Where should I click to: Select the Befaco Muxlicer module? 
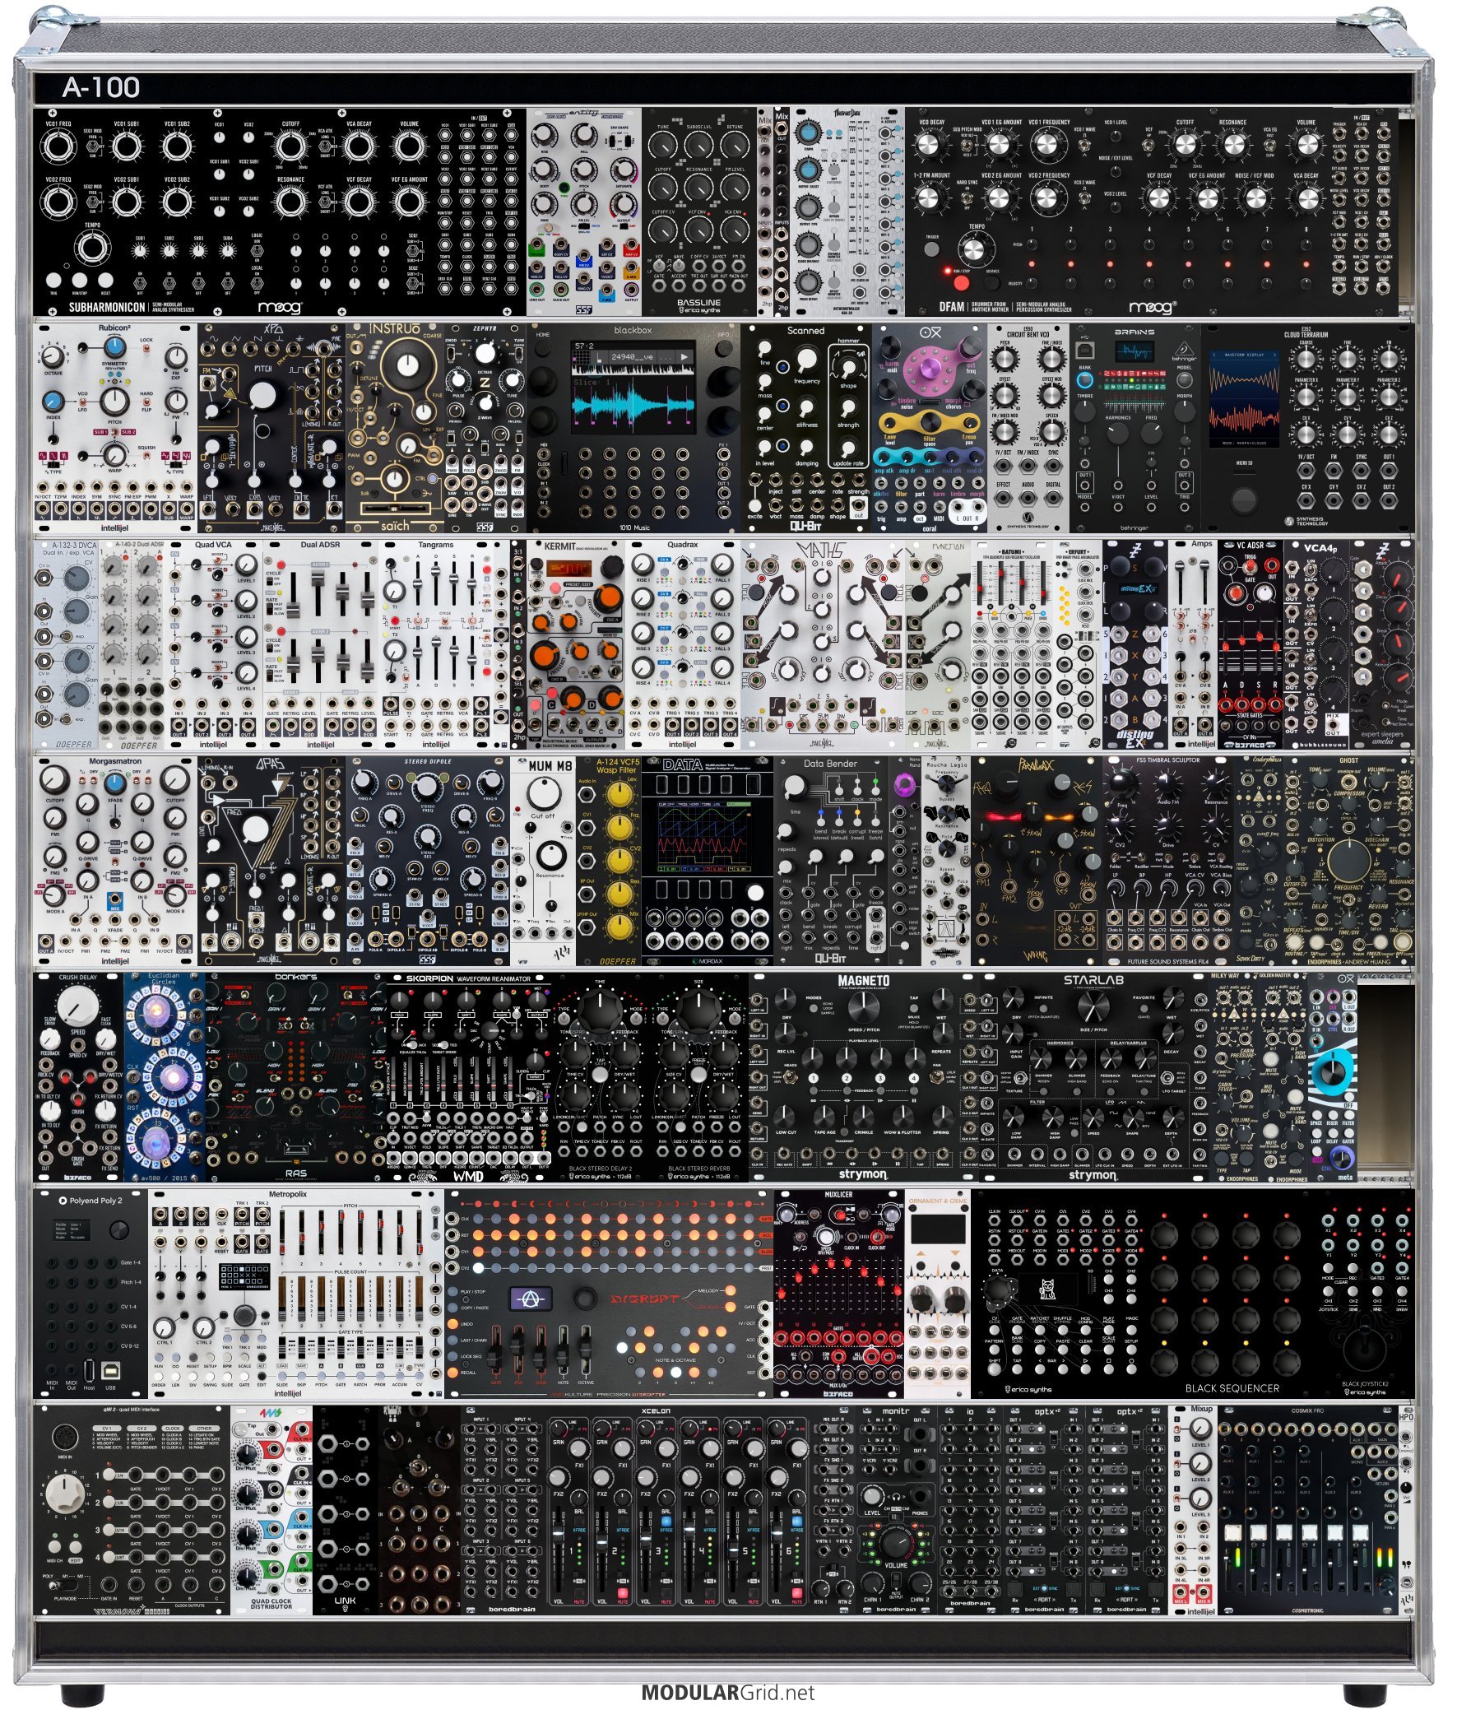[838, 1294]
